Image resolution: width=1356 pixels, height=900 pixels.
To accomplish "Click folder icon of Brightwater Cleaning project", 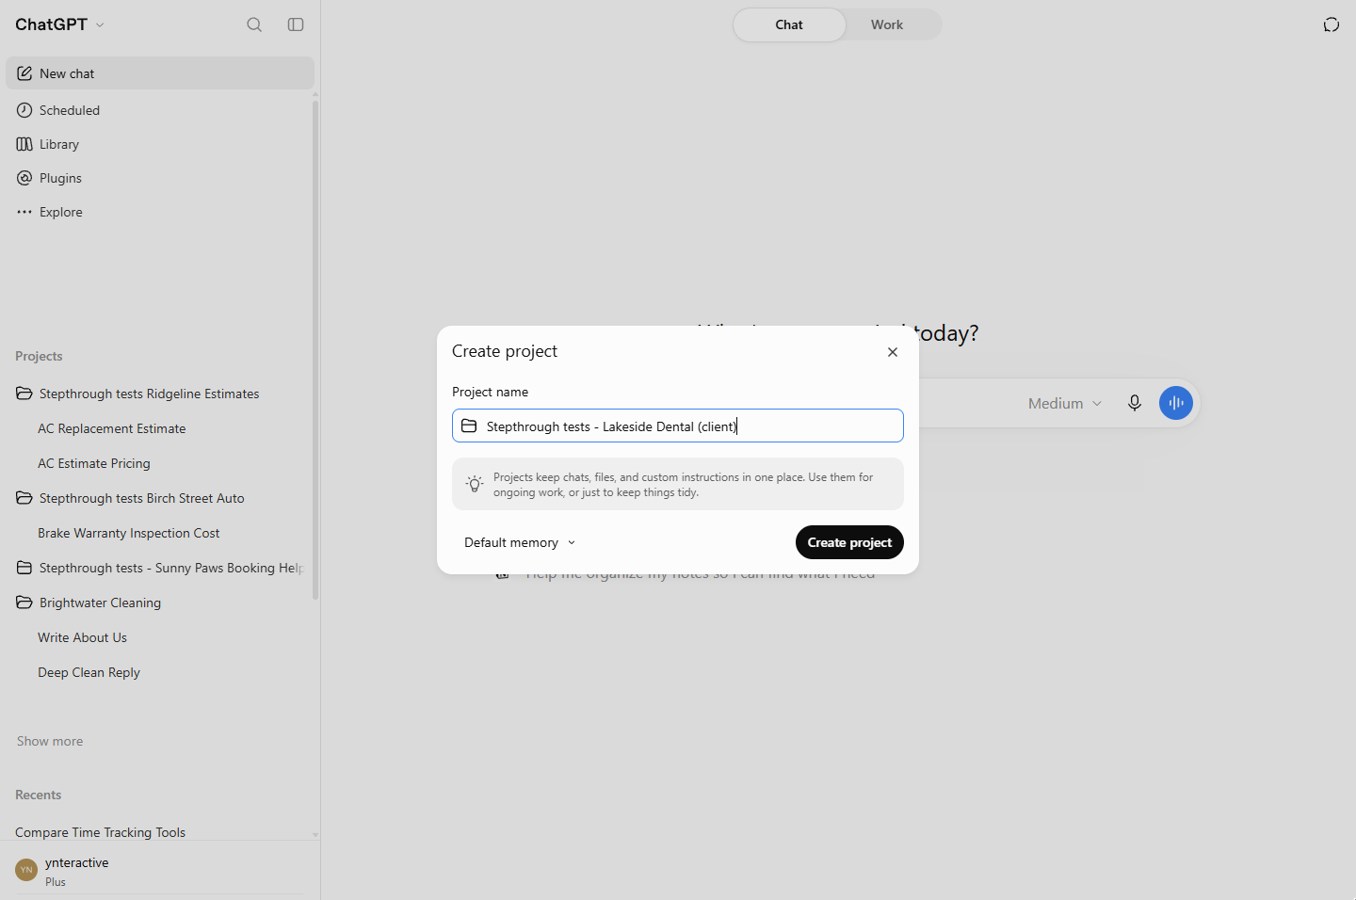I will pos(24,603).
